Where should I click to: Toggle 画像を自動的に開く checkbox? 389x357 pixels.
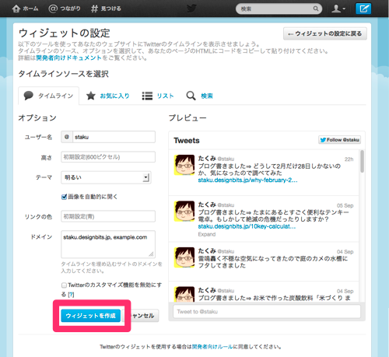coord(64,197)
